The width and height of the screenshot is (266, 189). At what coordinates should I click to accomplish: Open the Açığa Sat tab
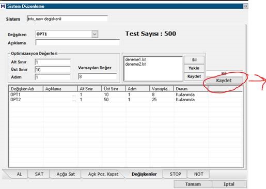click(x=66, y=174)
